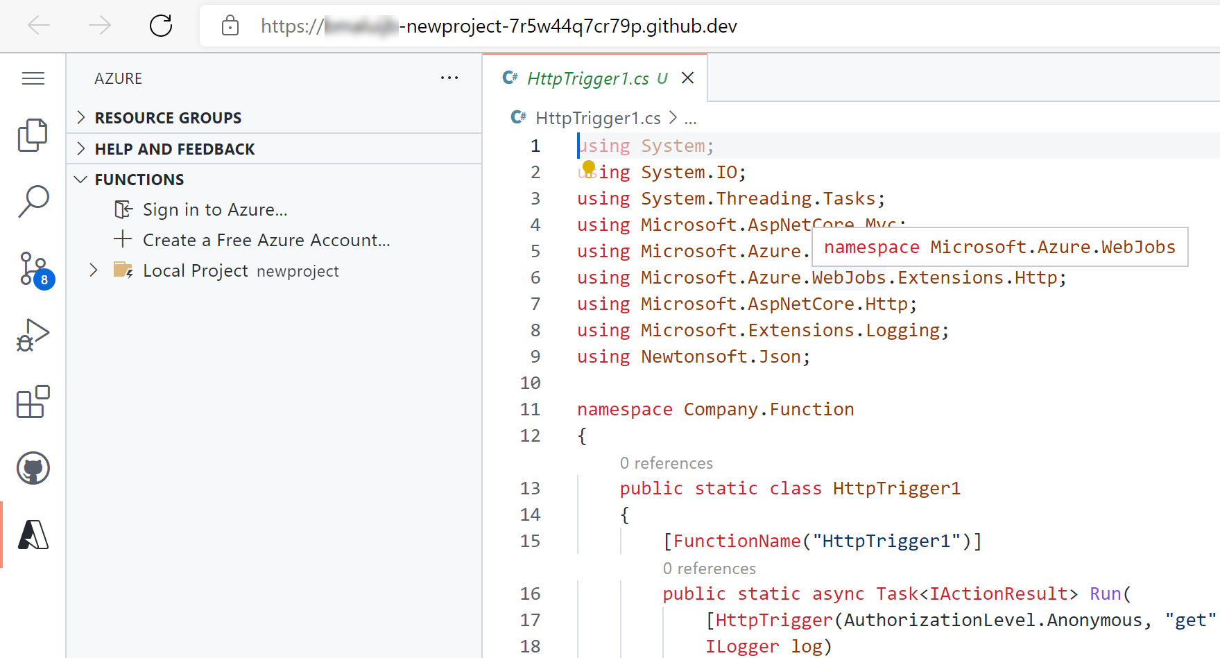Expand the Help and Feedback section

coord(275,148)
